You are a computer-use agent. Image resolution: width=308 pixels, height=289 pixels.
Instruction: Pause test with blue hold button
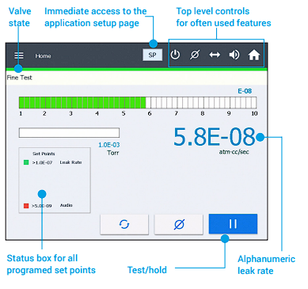coord(233,224)
